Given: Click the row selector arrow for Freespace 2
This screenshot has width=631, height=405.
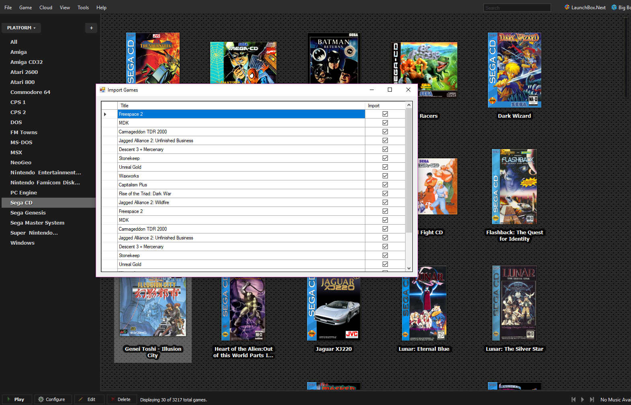Looking at the screenshot, I should click(x=105, y=114).
